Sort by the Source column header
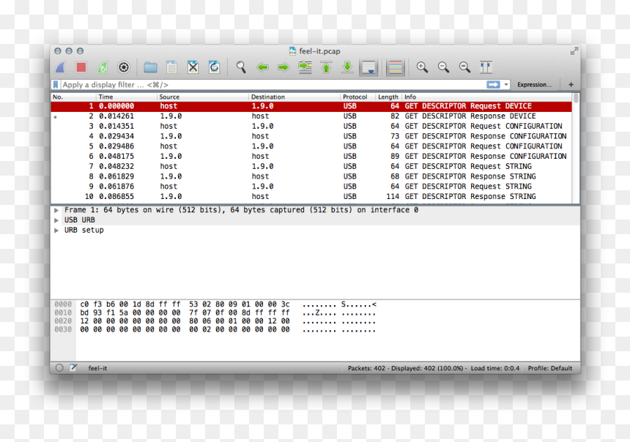Viewport: 630px width, 442px height. (x=203, y=97)
